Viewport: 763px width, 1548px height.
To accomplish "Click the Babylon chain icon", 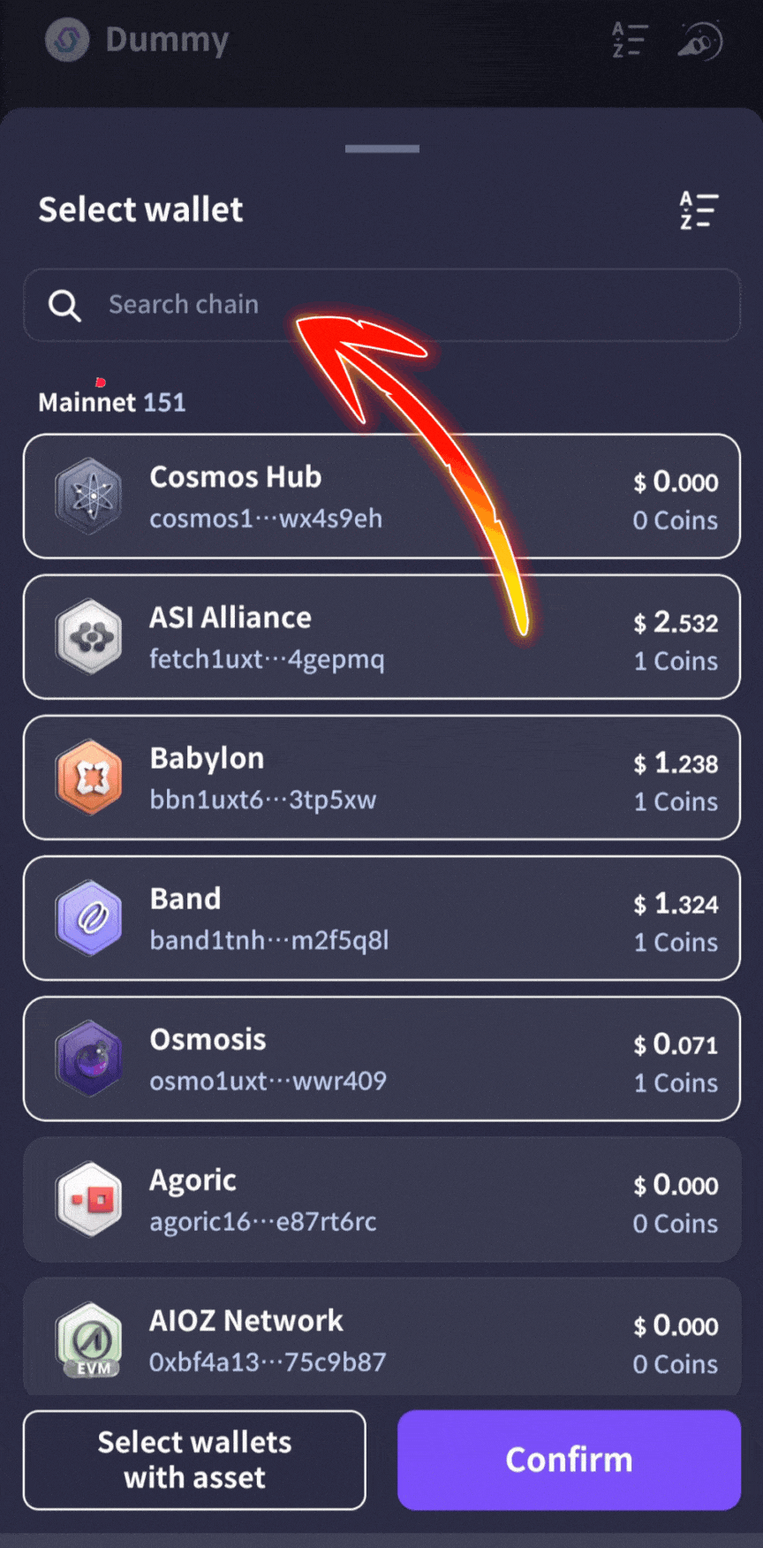I will coord(89,778).
